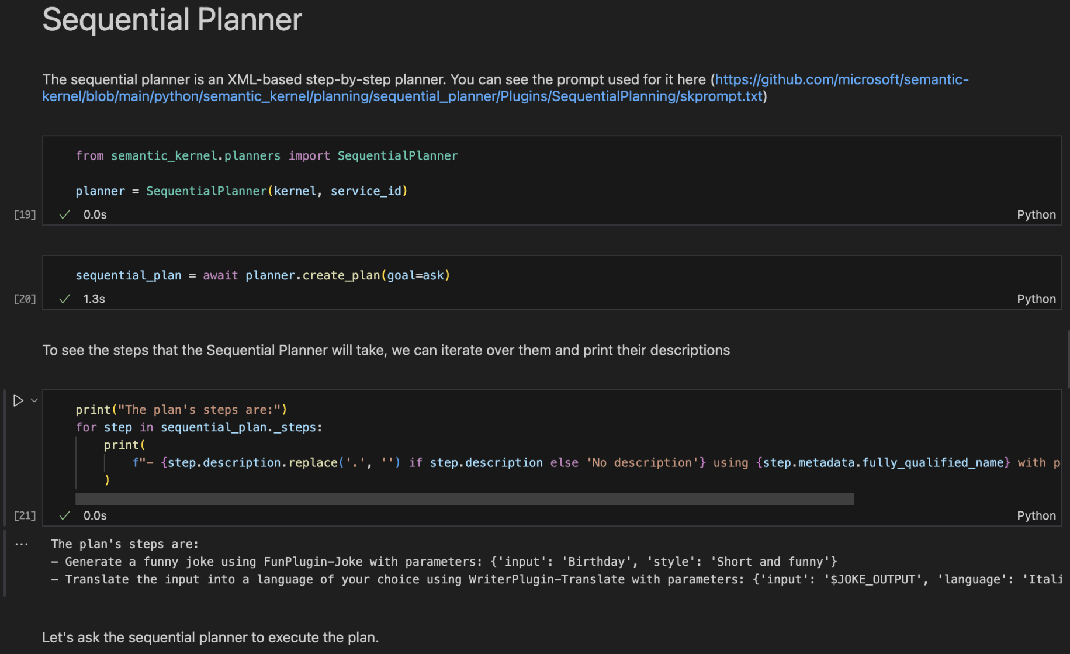
Task: Select the 'Let's ask the sequential planner' markdown cell
Action: point(210,637)
